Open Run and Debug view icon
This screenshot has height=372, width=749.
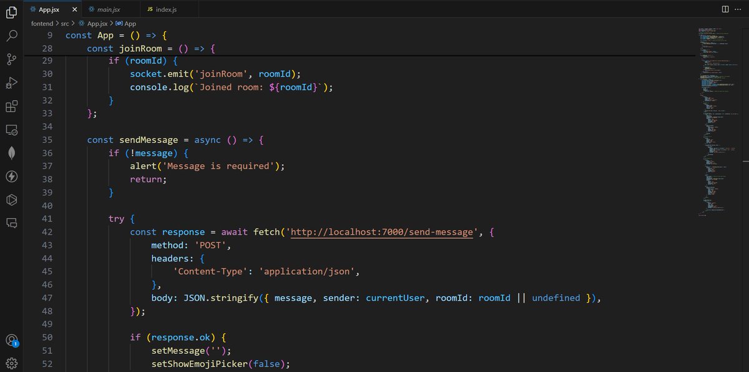11,83
